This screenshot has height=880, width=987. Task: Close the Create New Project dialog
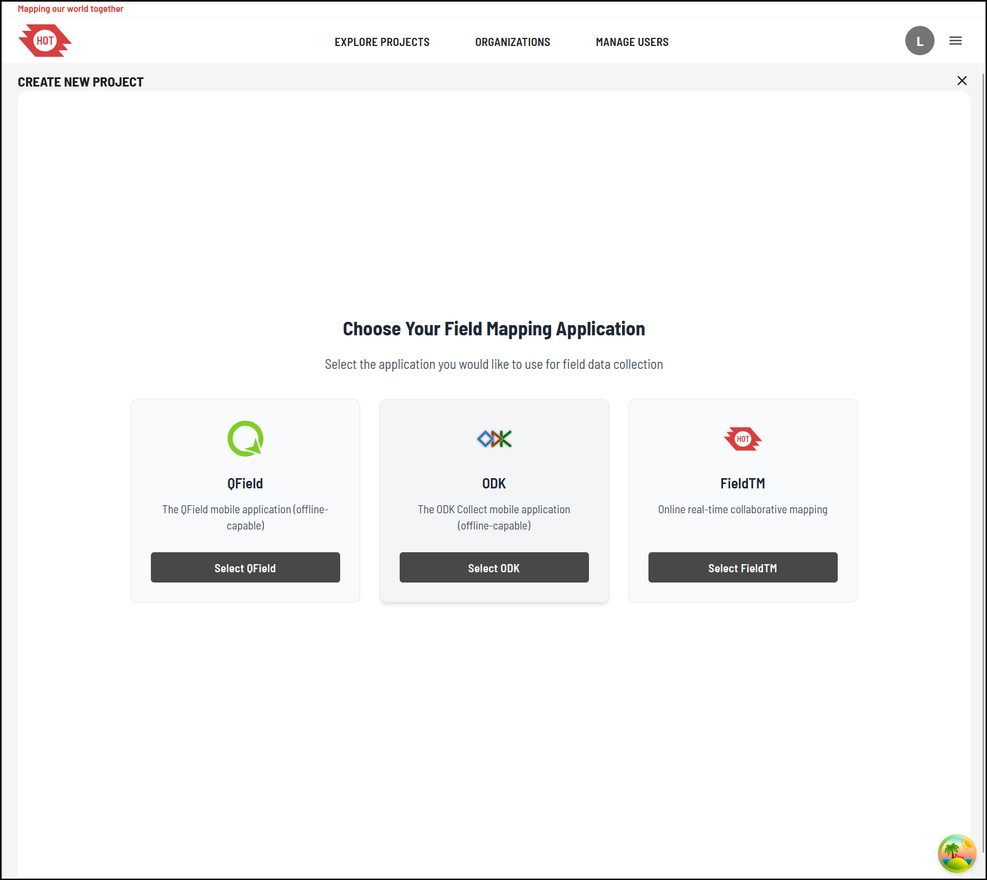(x=962, y=81)
